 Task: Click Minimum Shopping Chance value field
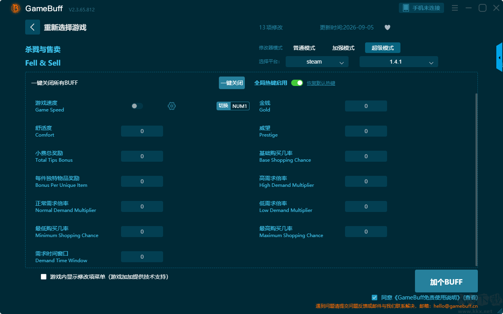click(x=142, y=232)
